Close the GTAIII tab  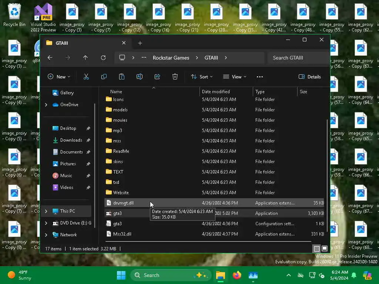pyautogui.click(x=124, y=43)
